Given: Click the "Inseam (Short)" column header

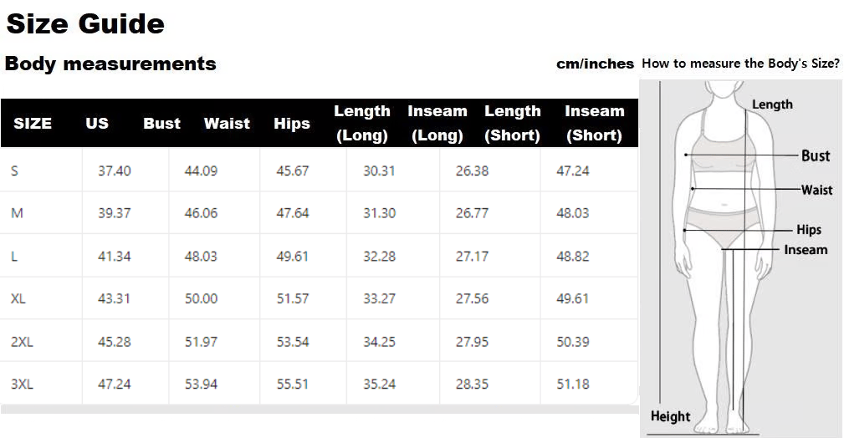Looking at the screenshot, I should click(594, 123).
